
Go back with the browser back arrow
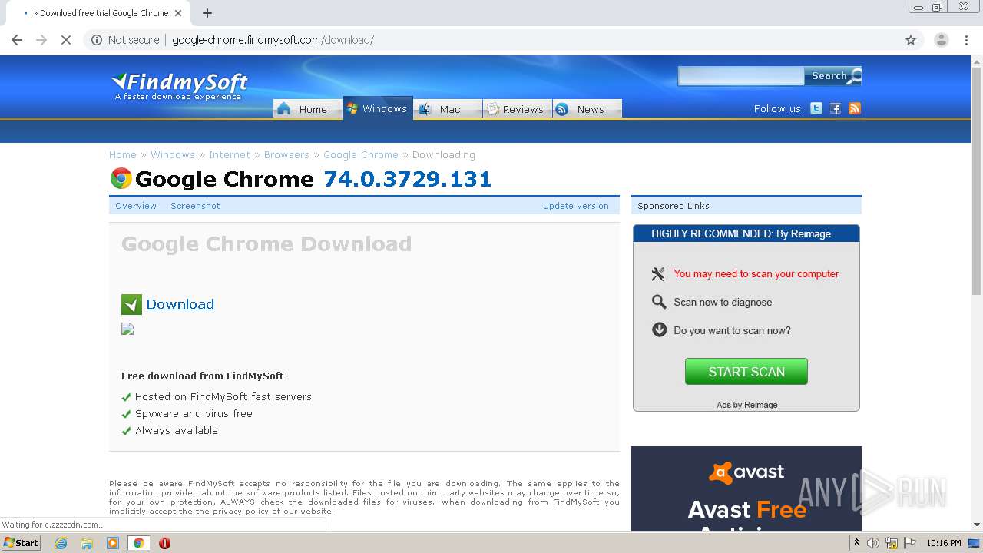pos(17,40)
